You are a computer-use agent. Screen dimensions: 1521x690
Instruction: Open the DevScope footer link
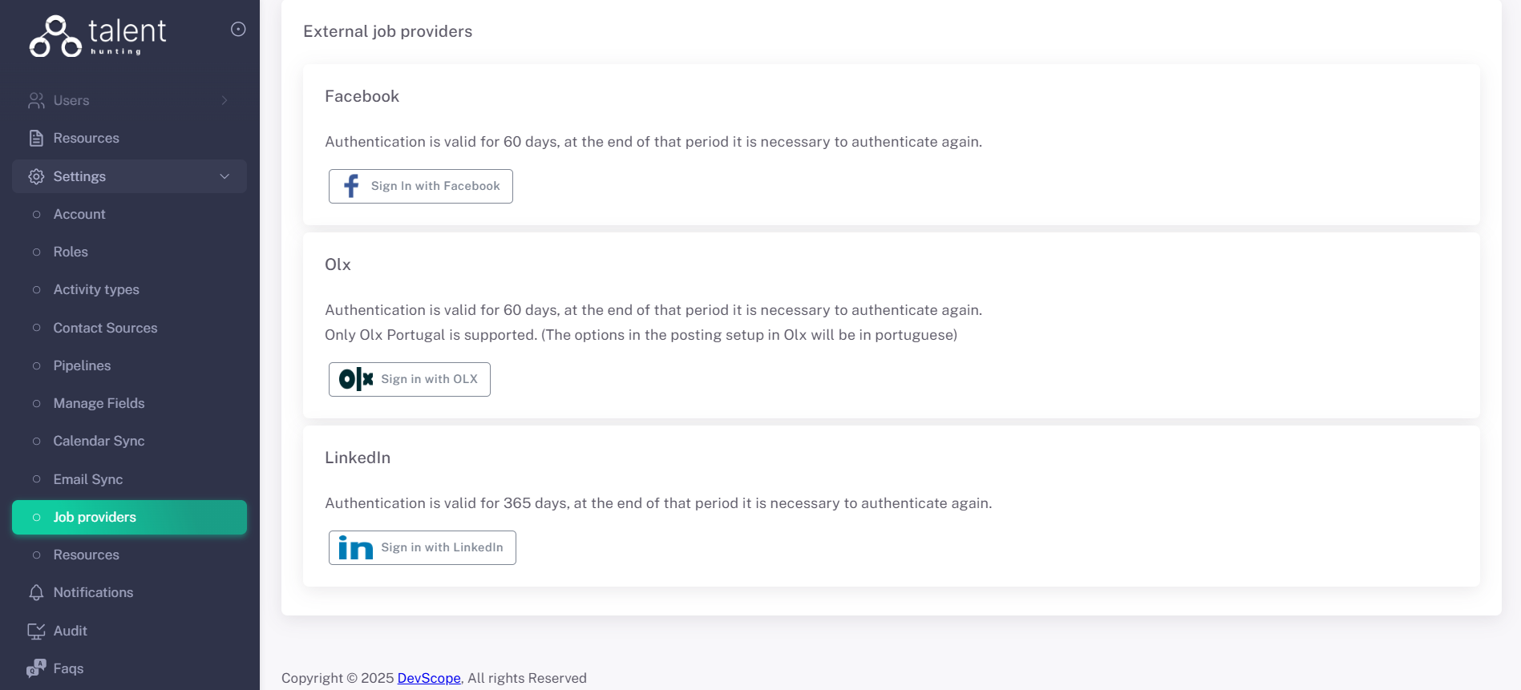429,678
